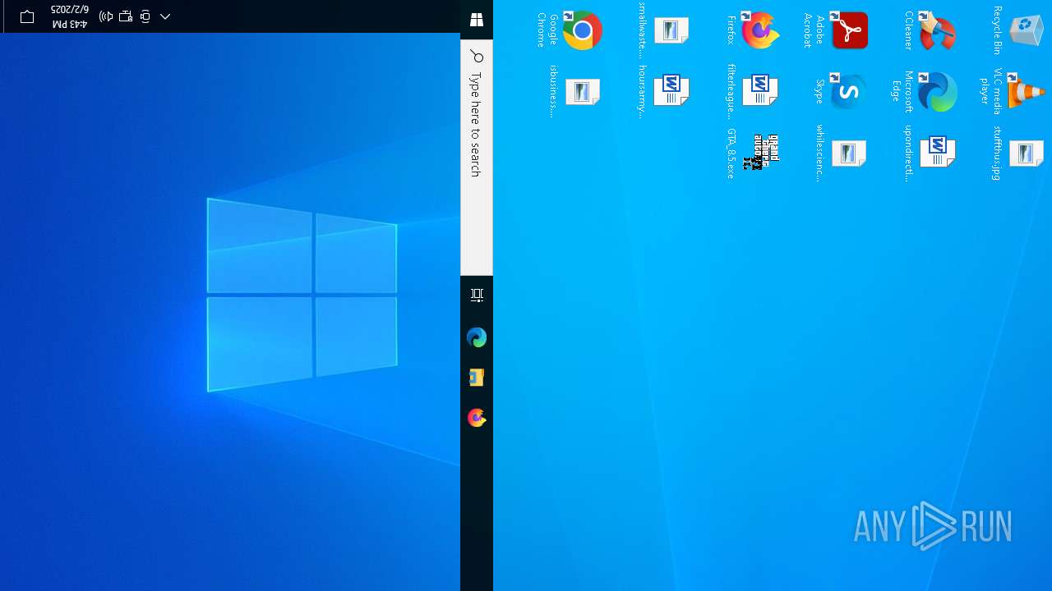The image size is (1052, 591).
Task: Open File Explorer from the taskbar
Action: click(x=477, y=378)
